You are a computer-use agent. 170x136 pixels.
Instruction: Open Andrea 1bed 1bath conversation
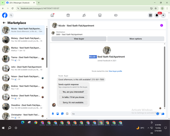point(23,87)
